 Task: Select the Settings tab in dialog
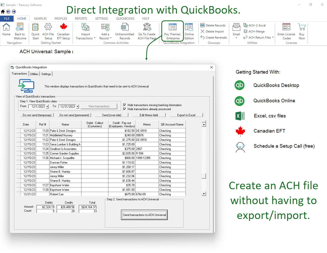coord(46,74)
